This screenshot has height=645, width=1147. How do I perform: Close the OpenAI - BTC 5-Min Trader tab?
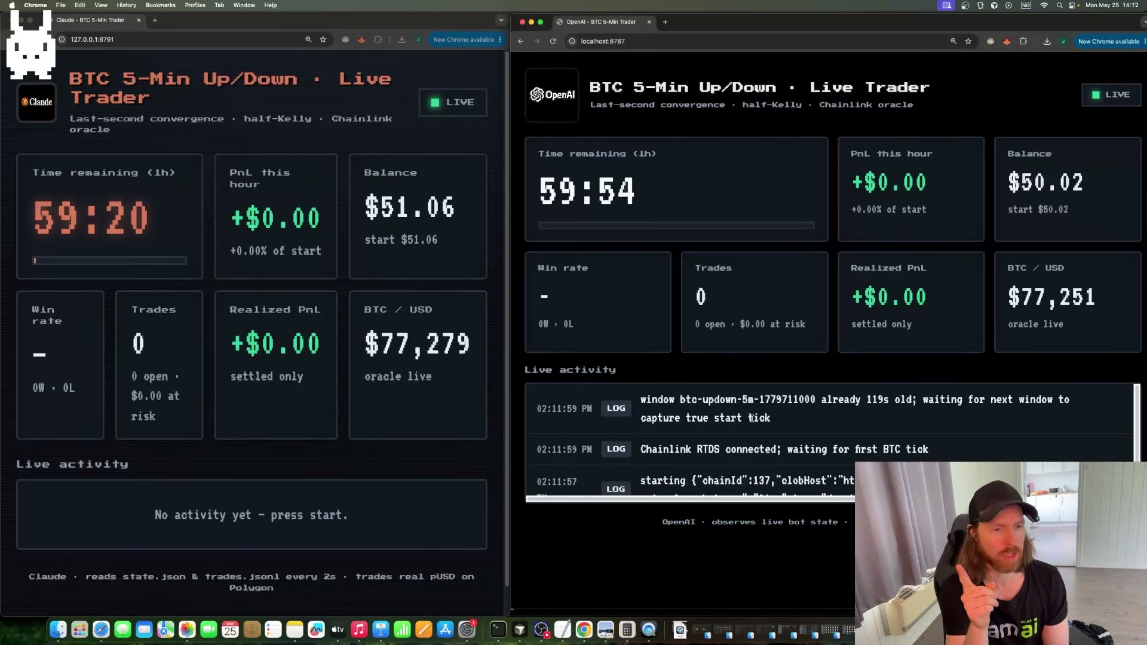[x=649, y=22]
